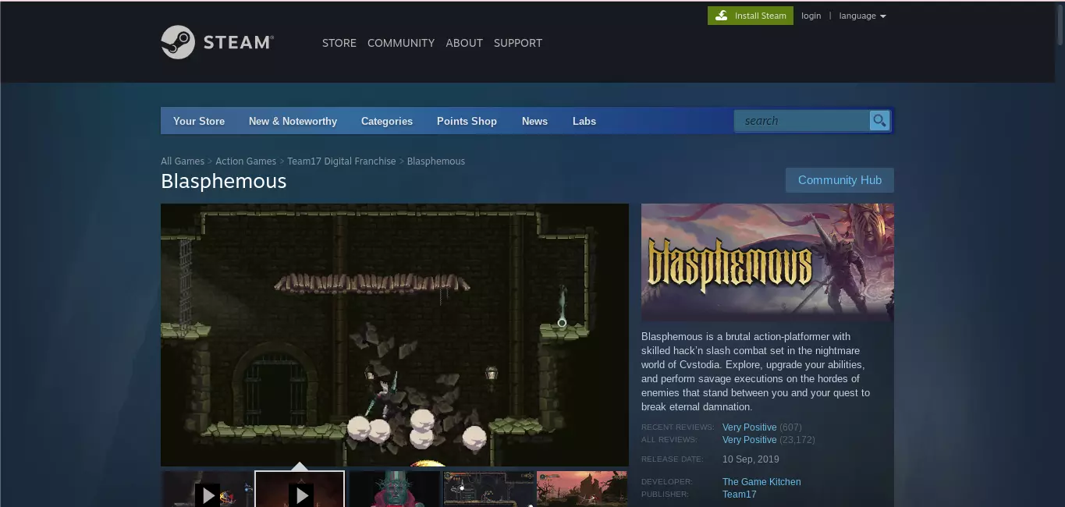Expand the language dropdown
The width and height of the screenshot is (1065, 507).
[862, 16]
